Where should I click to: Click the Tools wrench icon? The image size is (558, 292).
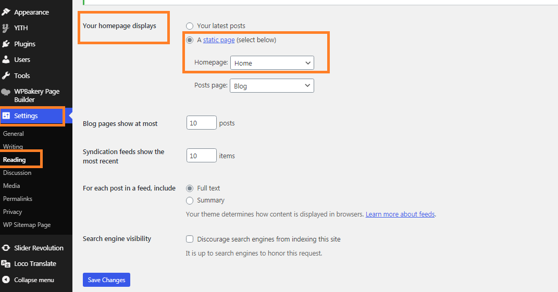(x=6, y=75)
